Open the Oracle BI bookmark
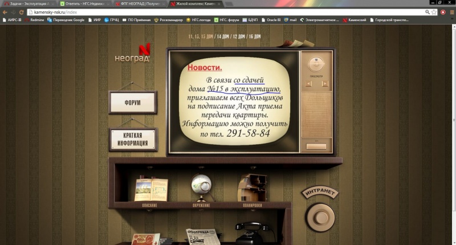This screenshot has width=456, height=245. click(271, 20)
